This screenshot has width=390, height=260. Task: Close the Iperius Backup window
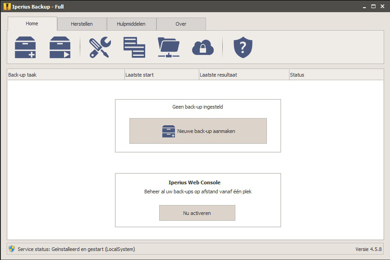[382, 6]
